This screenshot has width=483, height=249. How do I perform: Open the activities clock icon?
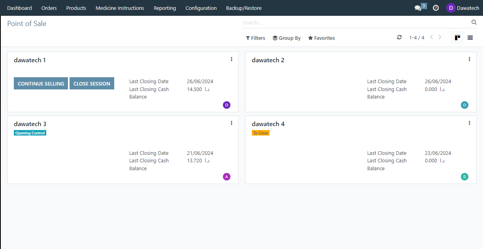tap(436, 8)
